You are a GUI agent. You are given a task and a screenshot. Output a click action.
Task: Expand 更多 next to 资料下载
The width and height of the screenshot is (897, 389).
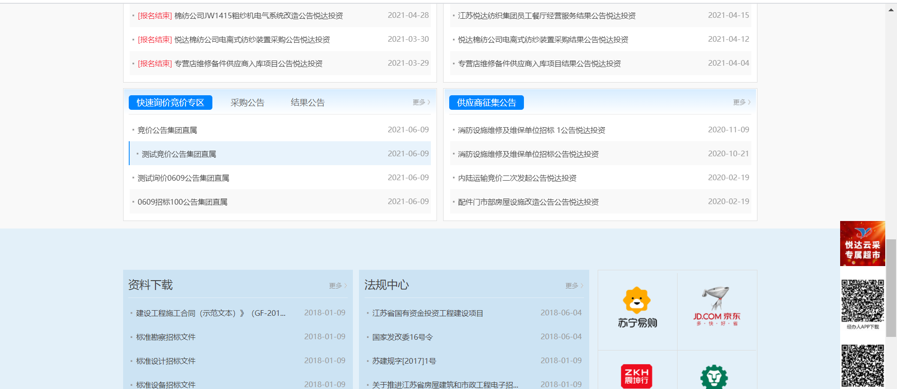coord(337,286)
